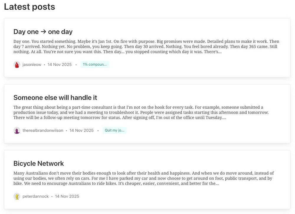Image resolution: width=295 pixels, height=214 pixels.
Task: Click the empty area of the Bicycle Network card
Action: pos(192,196)
